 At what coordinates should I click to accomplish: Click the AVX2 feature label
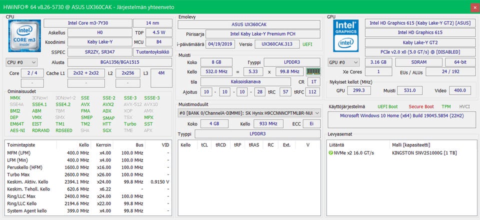click(108, 104)
